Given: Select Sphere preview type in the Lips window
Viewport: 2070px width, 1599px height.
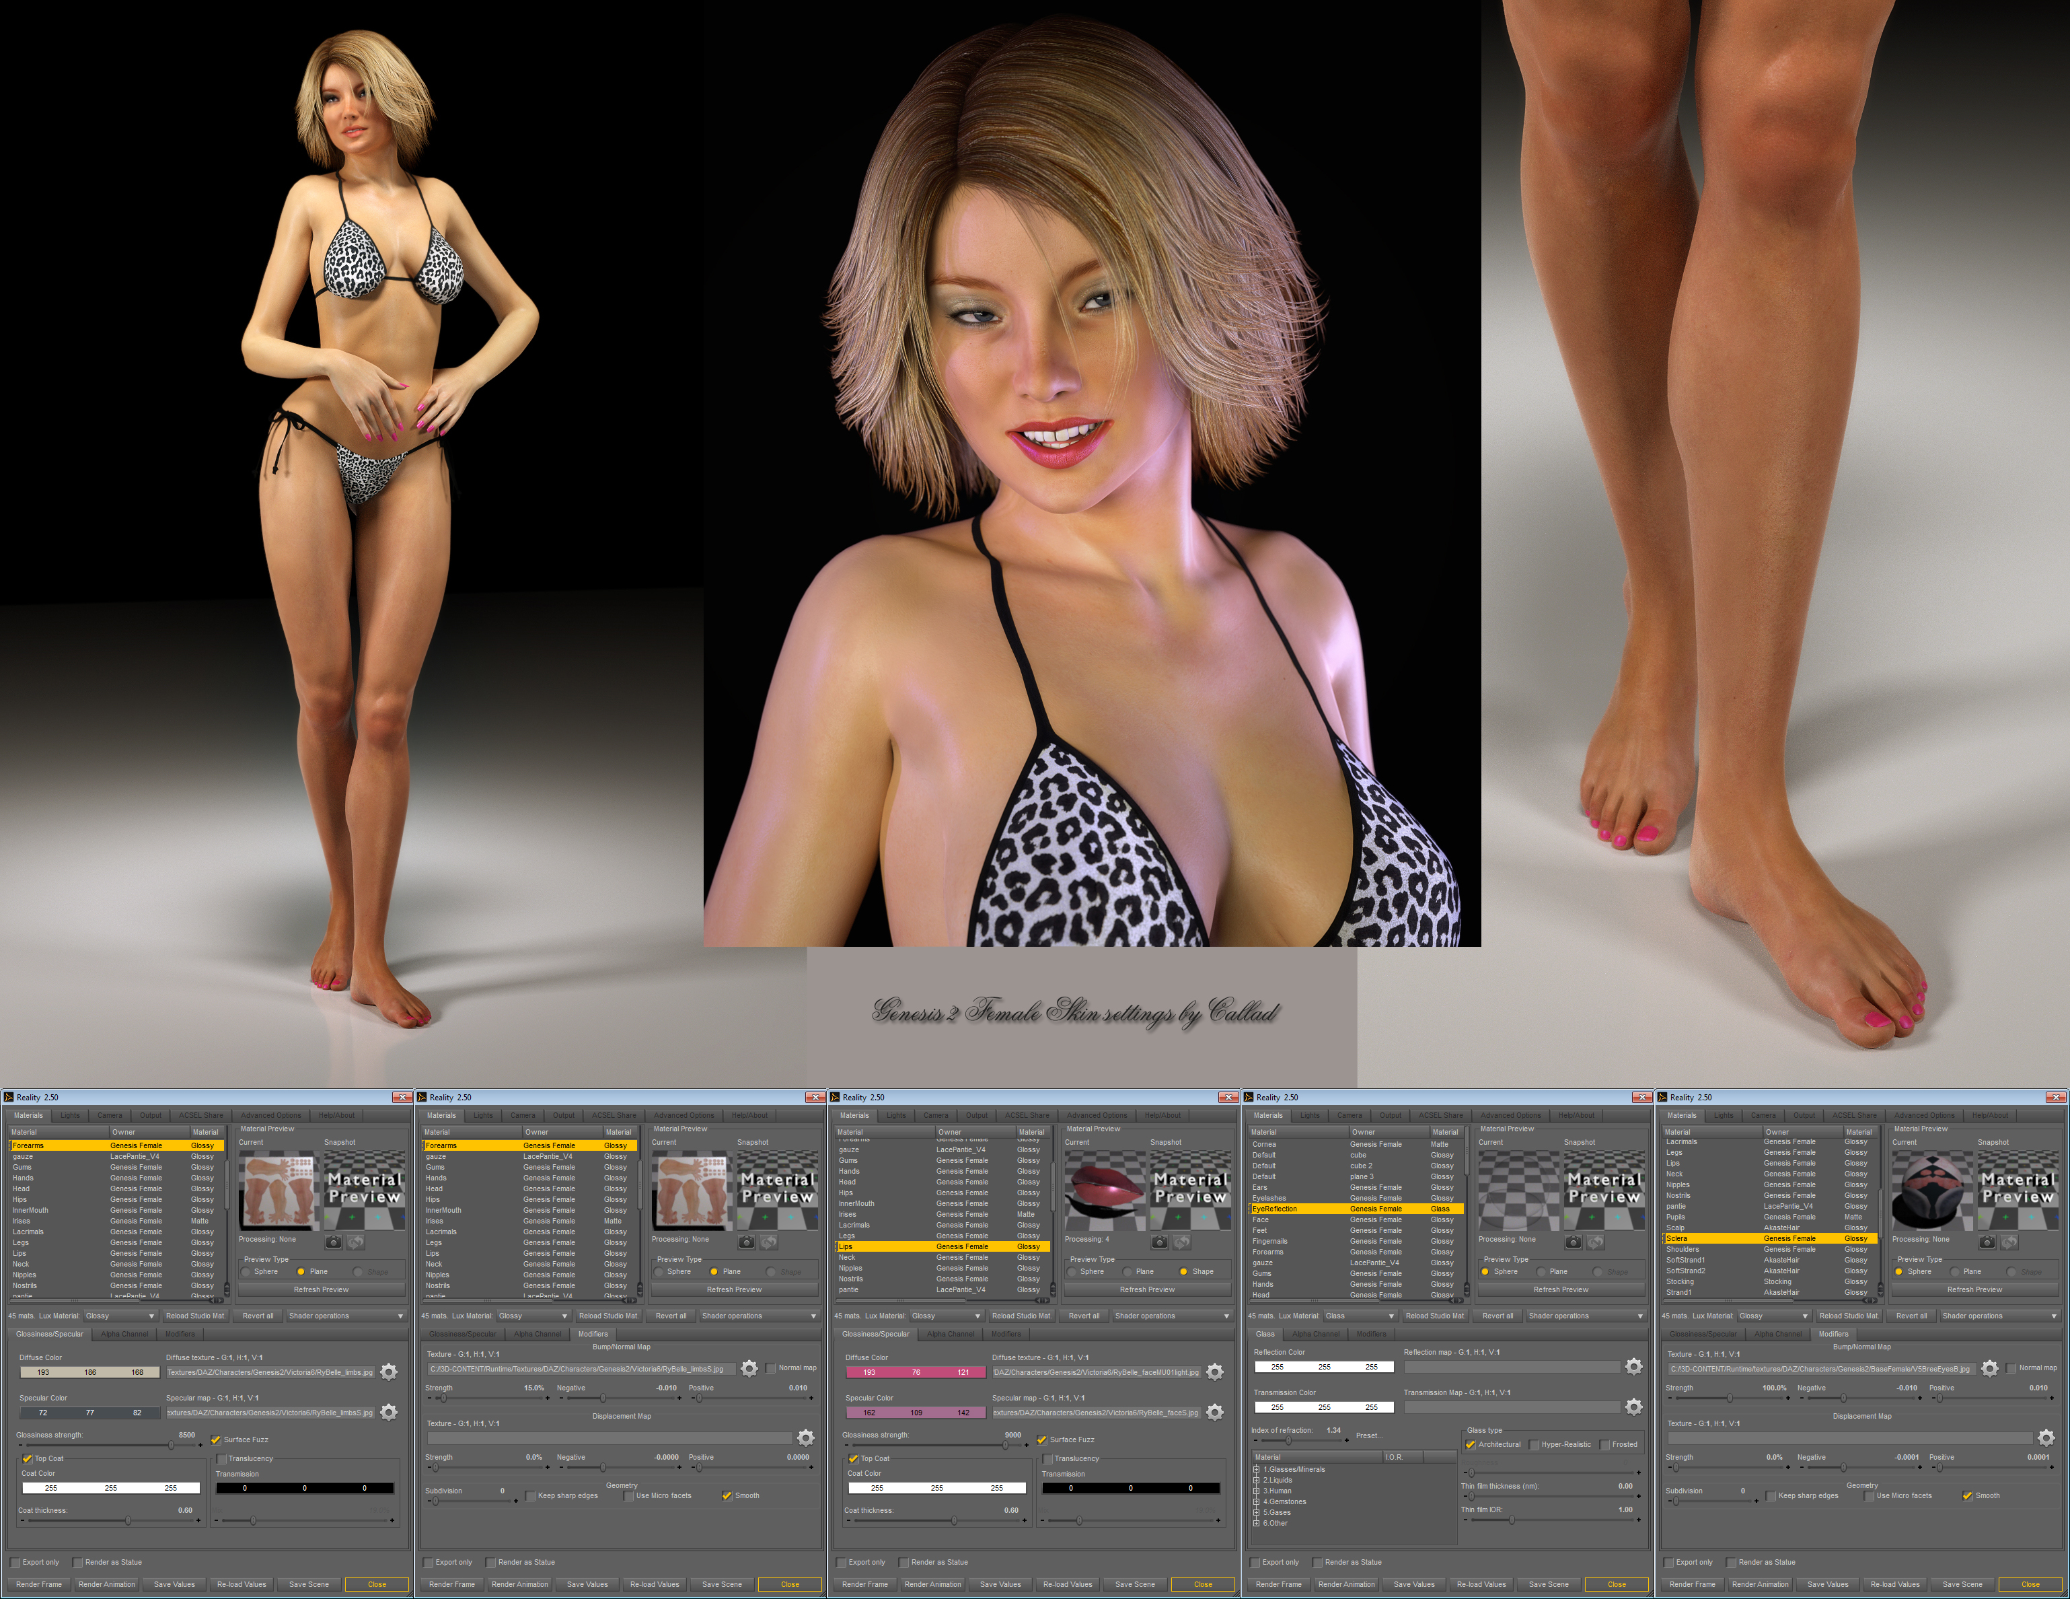Looking at the screenshot, I should tap(1072, 1271).
